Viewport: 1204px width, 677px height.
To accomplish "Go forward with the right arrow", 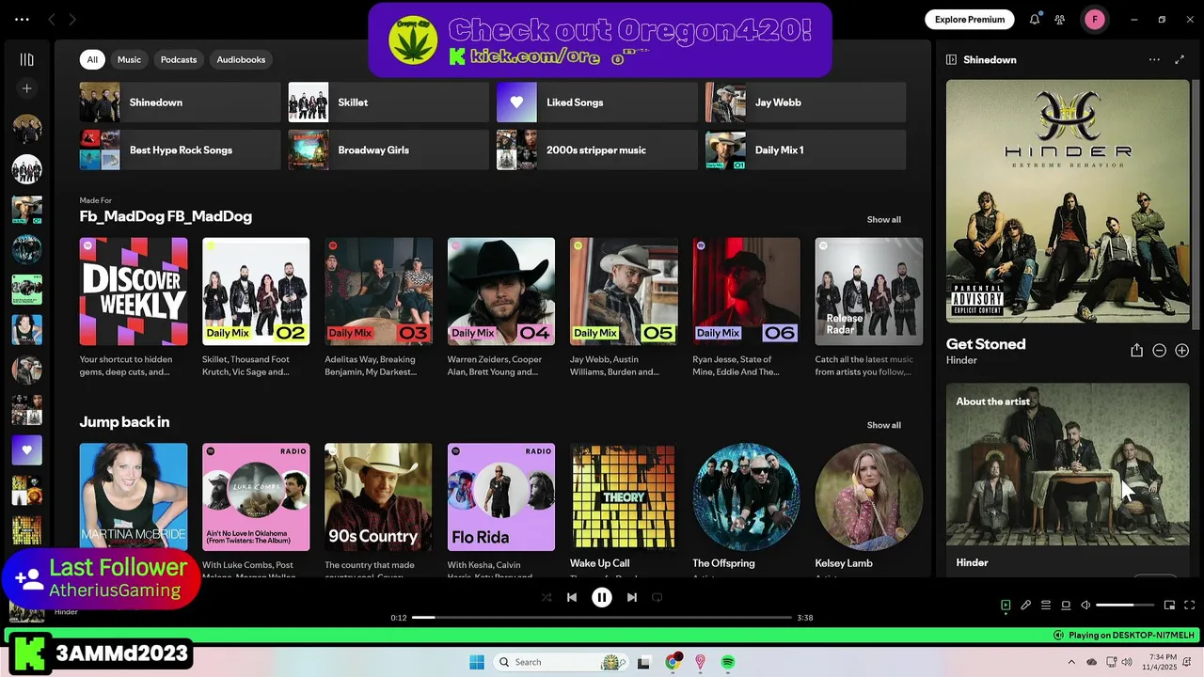I will 72,19.
